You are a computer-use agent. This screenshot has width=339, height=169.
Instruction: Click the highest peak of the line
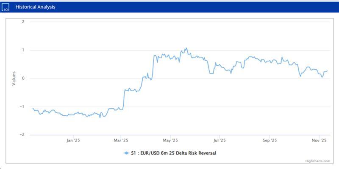(x=186, y=48)
